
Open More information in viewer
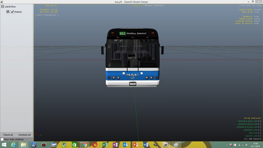tap(47, 15)
